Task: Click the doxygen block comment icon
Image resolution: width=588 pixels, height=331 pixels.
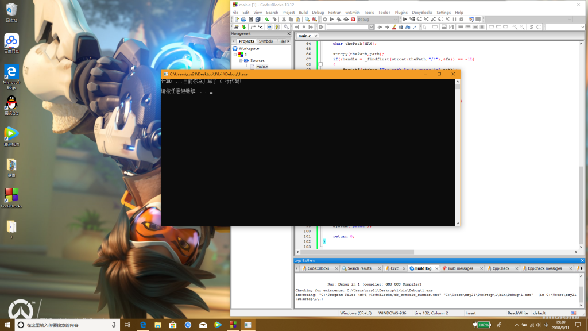Action: point(253,27)
